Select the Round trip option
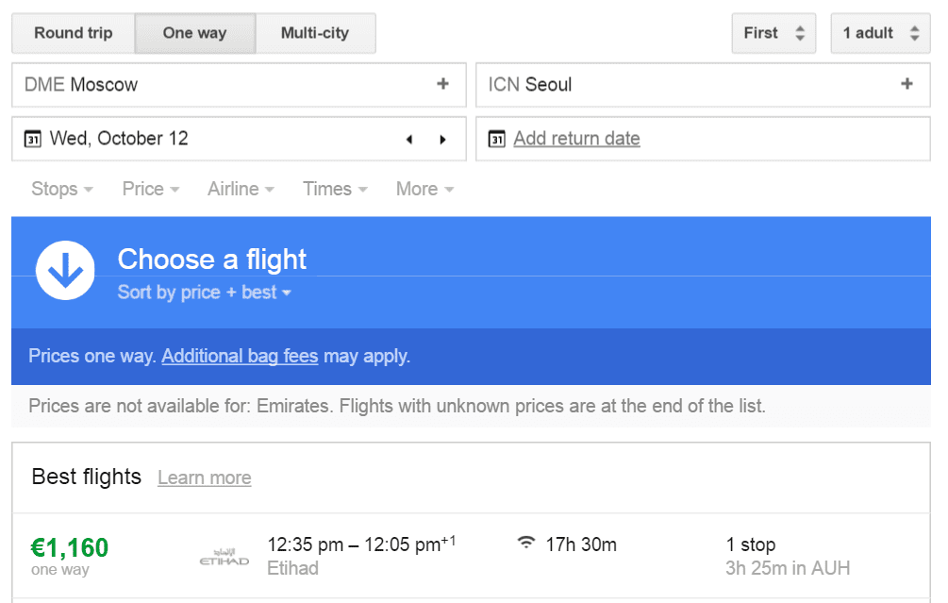Image resolution: width=948 pixels, height=603 pixels. coord(74,33)
